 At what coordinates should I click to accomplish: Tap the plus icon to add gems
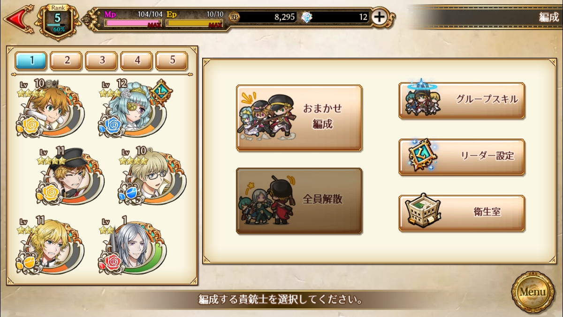[379, 17]
